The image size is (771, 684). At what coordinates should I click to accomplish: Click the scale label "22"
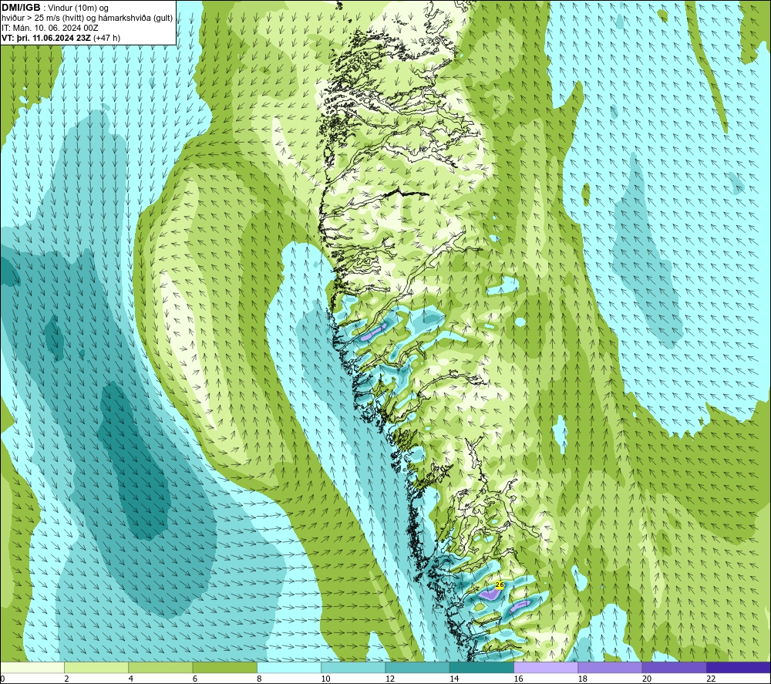point(711,679)
